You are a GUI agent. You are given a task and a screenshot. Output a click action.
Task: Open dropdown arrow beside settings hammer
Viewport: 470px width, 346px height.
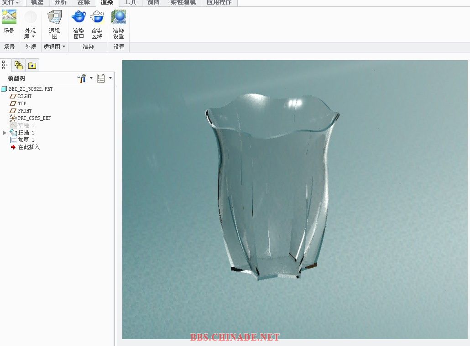[x=91, y=78]
